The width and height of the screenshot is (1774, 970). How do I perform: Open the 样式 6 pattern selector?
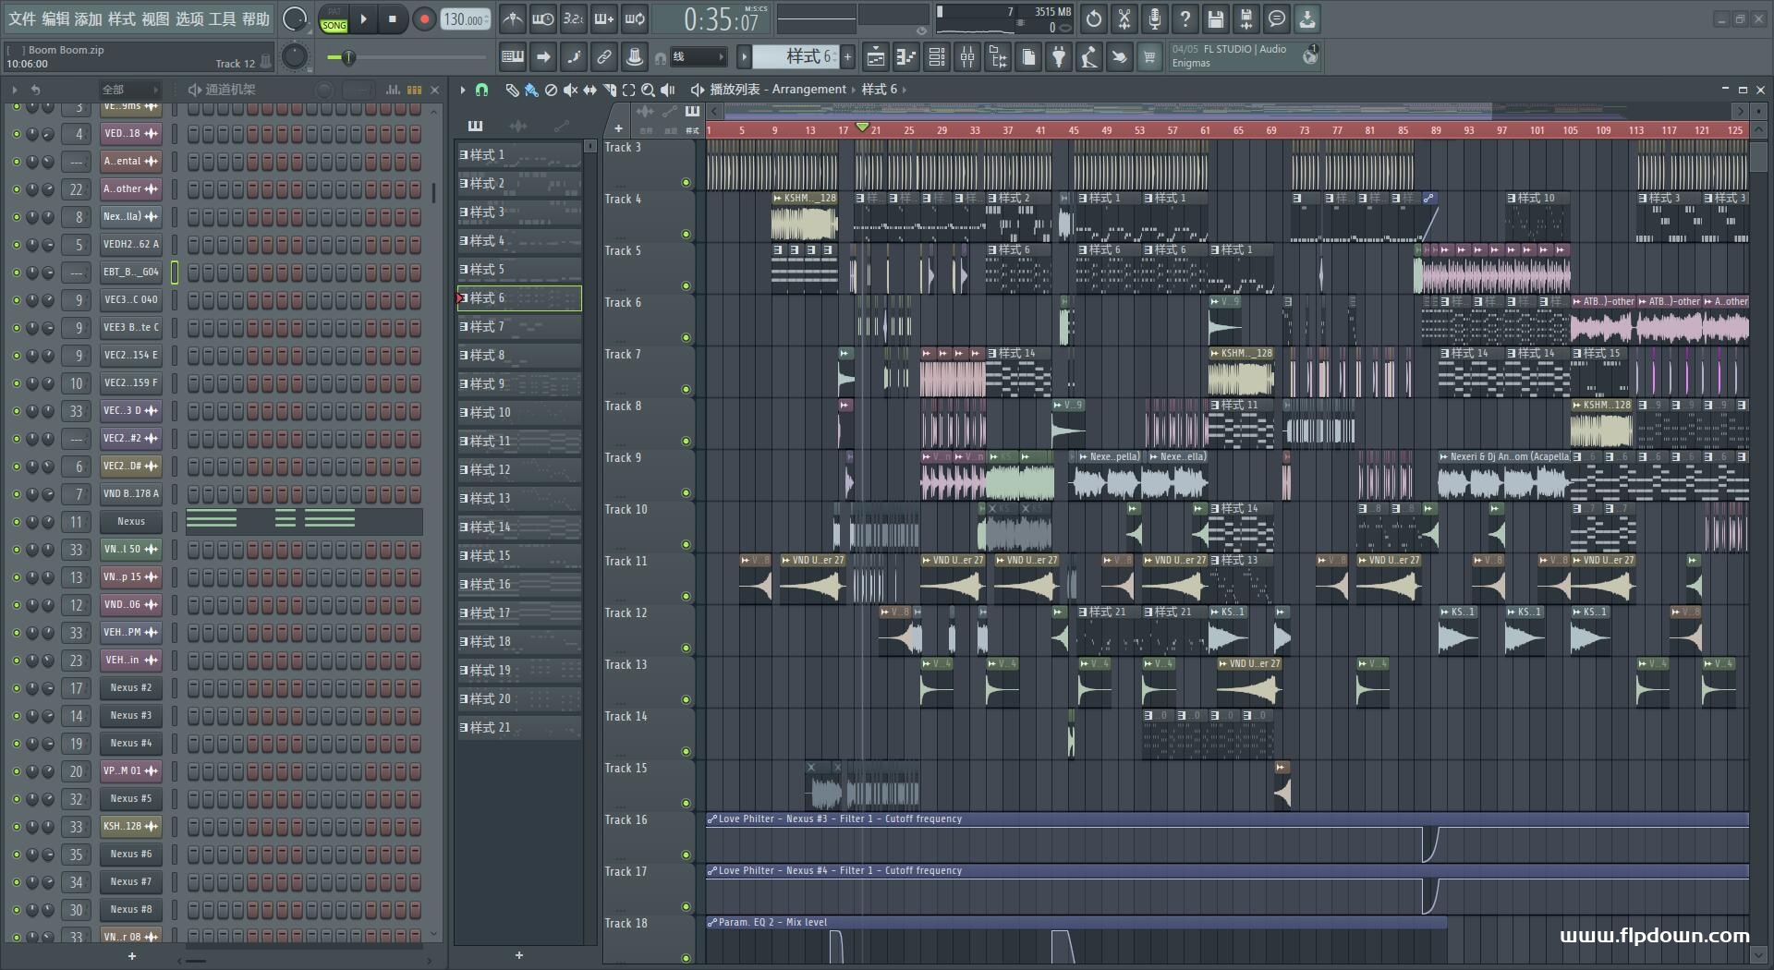(x=795, y=57)
